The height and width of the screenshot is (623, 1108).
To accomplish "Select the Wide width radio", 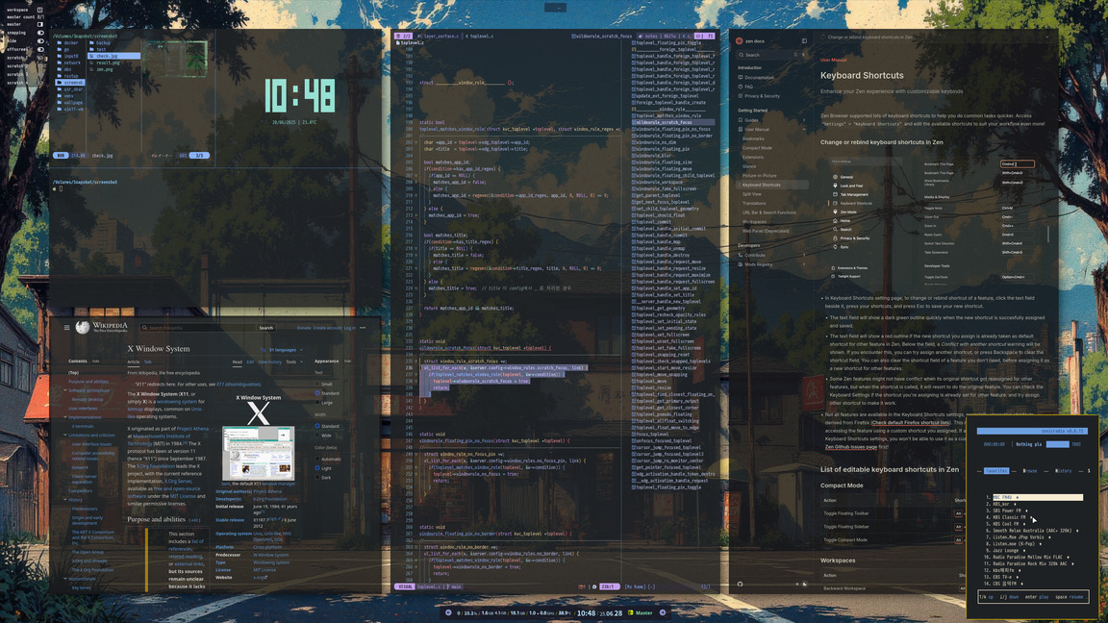I will click(x=317, y=436).
